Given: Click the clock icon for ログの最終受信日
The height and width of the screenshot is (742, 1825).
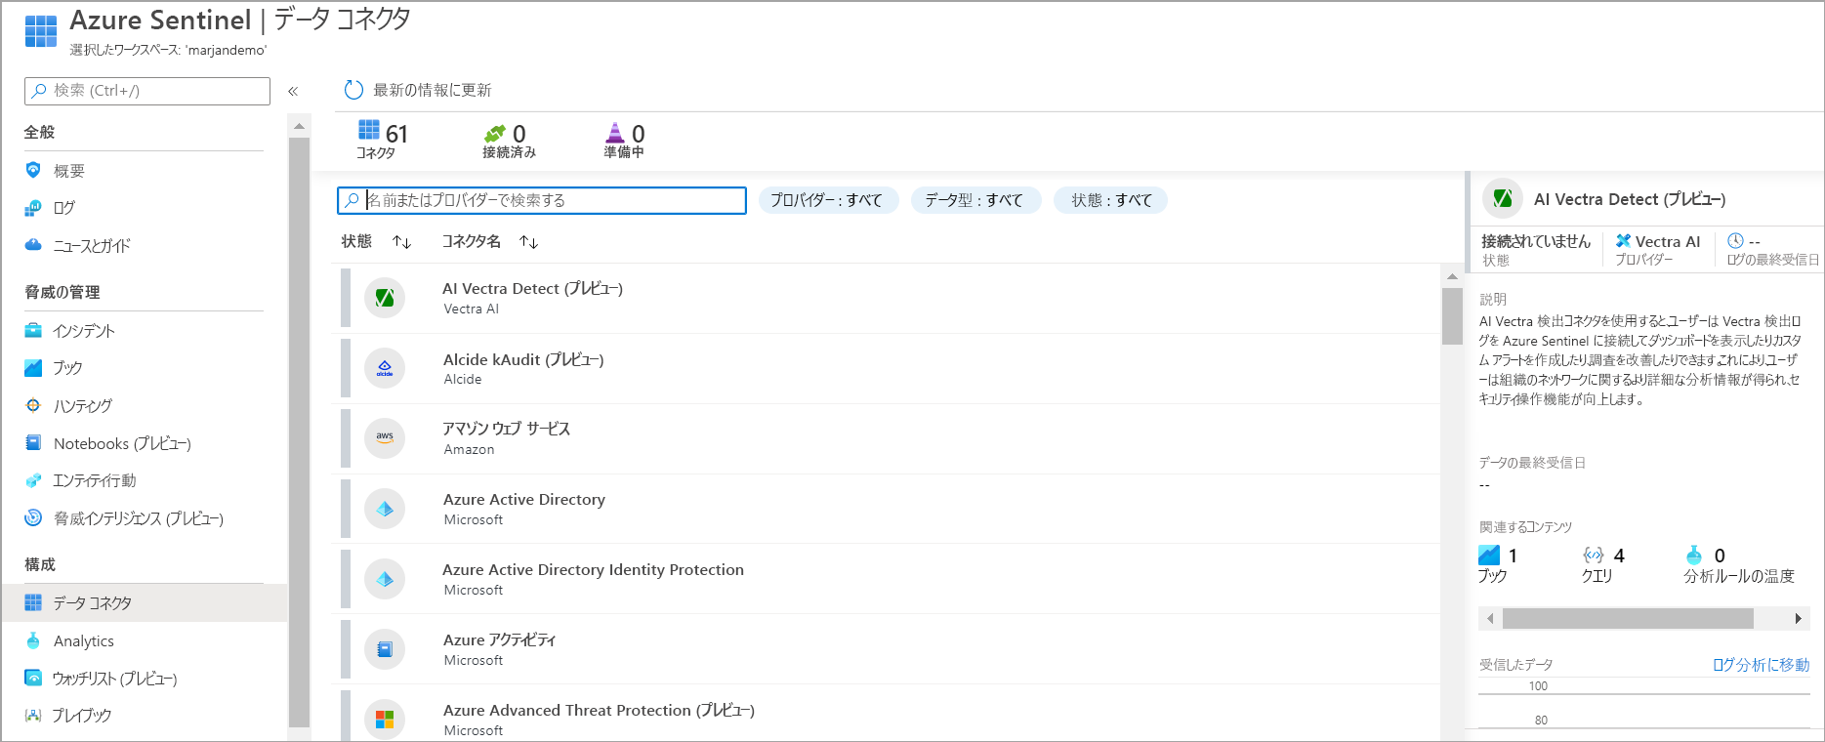Looking at the screenshot, I should (1735, 240).
